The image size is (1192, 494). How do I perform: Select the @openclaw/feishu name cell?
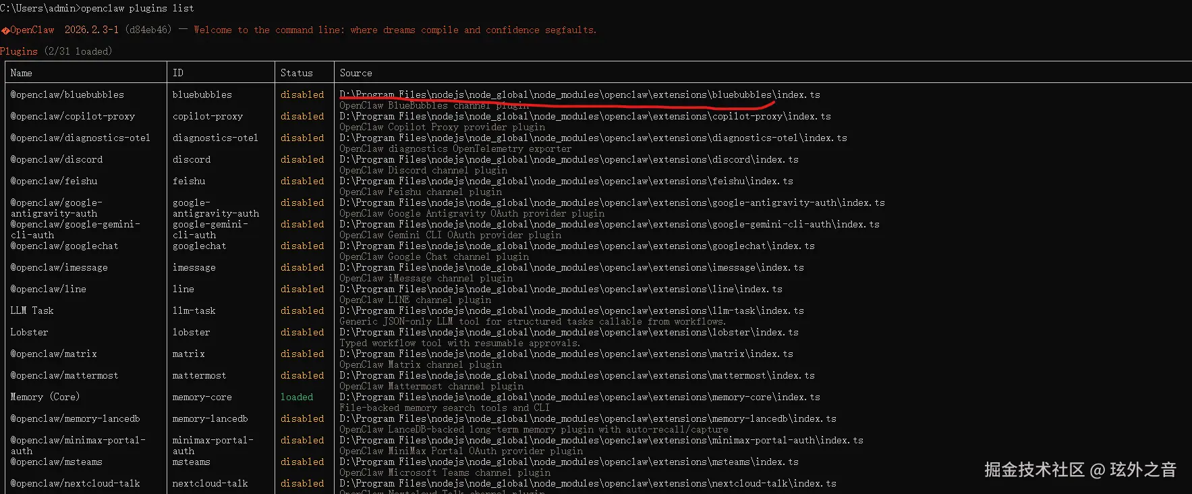pyautogui.click(x=54, y=181)
